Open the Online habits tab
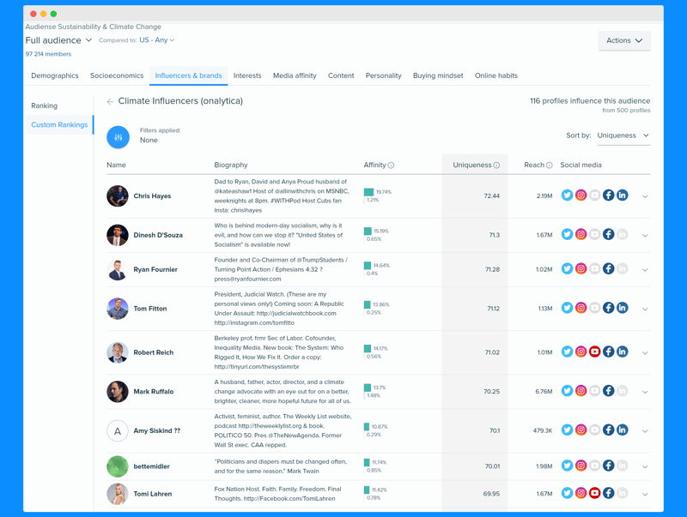The image size is (687, 517). (496, 75)
